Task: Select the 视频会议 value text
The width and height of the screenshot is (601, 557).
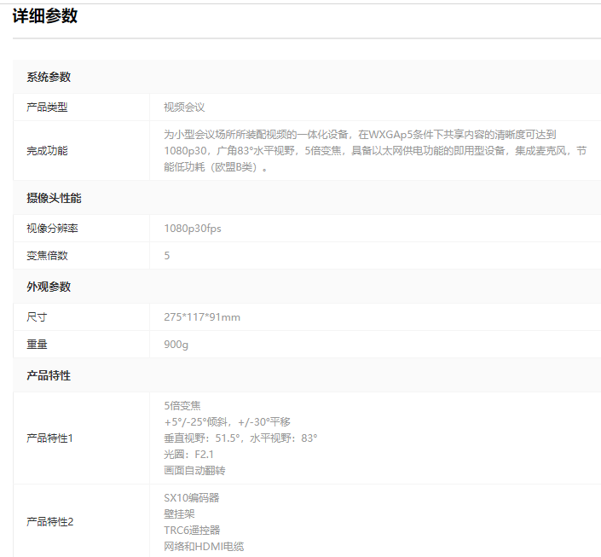Action: pos(184,107)
